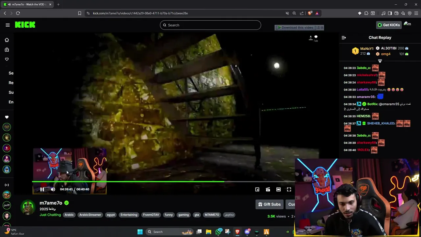
Task: Share this page from the address bar
Action: click(x=302, y=13)
